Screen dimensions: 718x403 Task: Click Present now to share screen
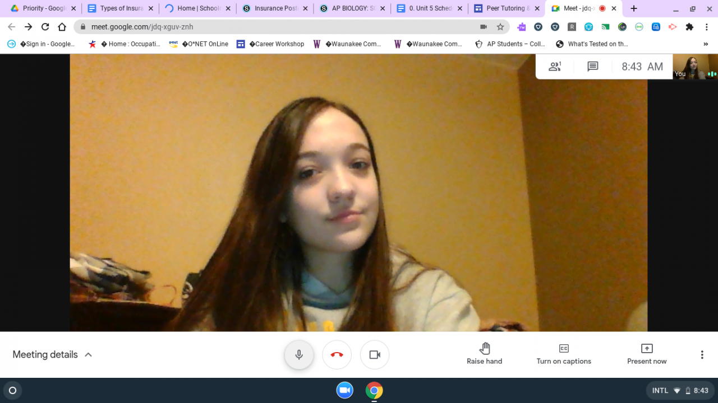point(647,354)
